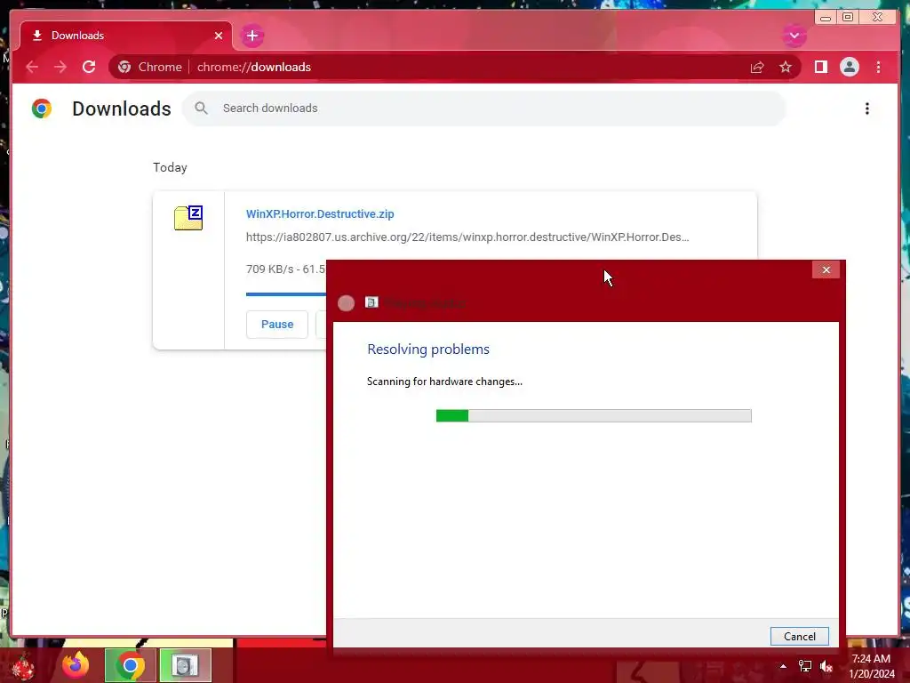
Task: Open the Chrome profile avatar
Action: (x=849, y=67)
